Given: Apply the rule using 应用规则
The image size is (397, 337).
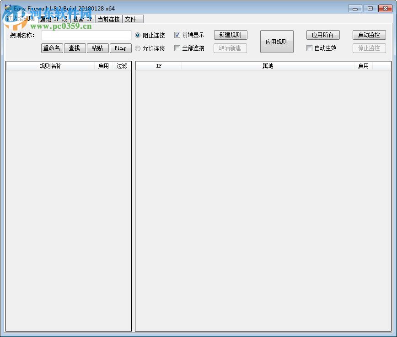Looking at the screenshot, I should click(277, 41).
